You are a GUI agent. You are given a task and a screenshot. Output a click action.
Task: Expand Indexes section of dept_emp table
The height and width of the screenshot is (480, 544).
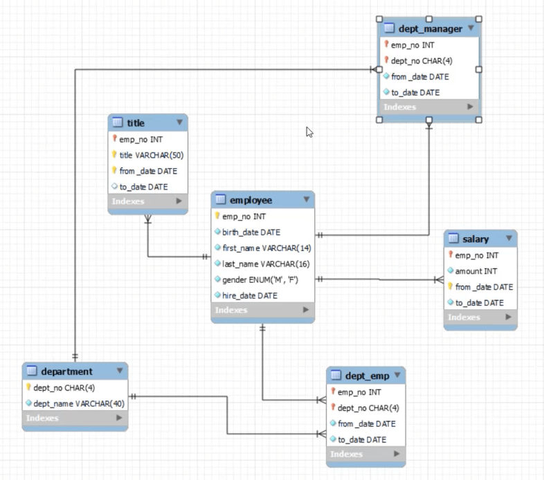397,454
